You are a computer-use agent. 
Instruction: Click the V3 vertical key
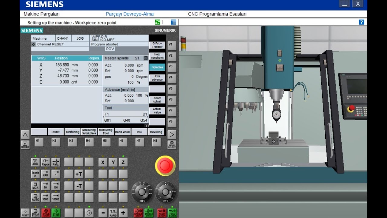pyautogui.click(x=172, y=67)
